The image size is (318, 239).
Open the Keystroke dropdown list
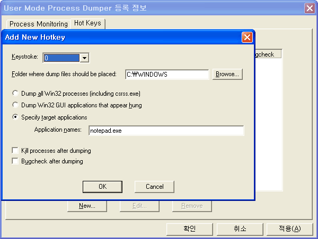(84, 58)
